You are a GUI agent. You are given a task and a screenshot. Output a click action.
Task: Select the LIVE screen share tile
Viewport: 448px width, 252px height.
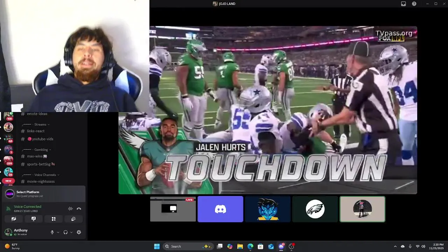pos(173,209)
